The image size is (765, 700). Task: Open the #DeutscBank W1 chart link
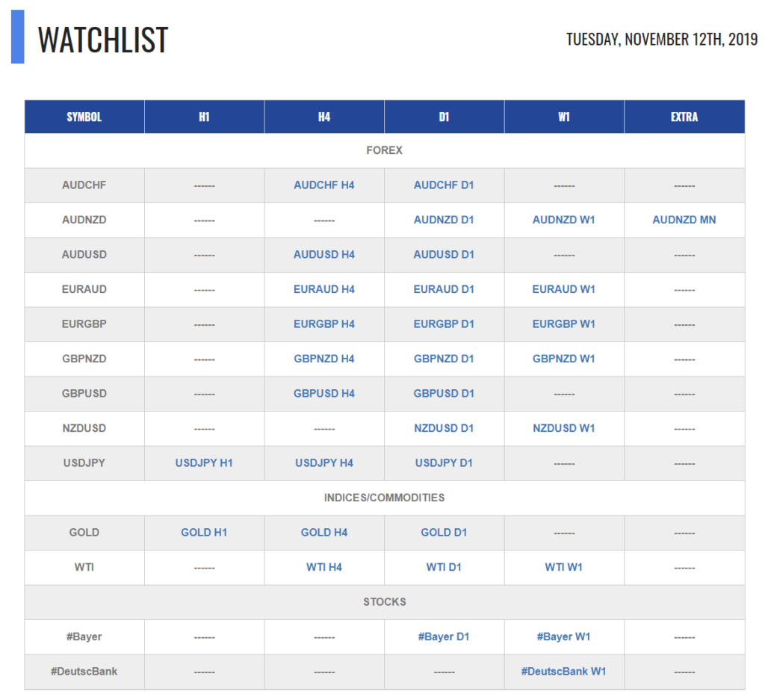click(x=563, y=671)
